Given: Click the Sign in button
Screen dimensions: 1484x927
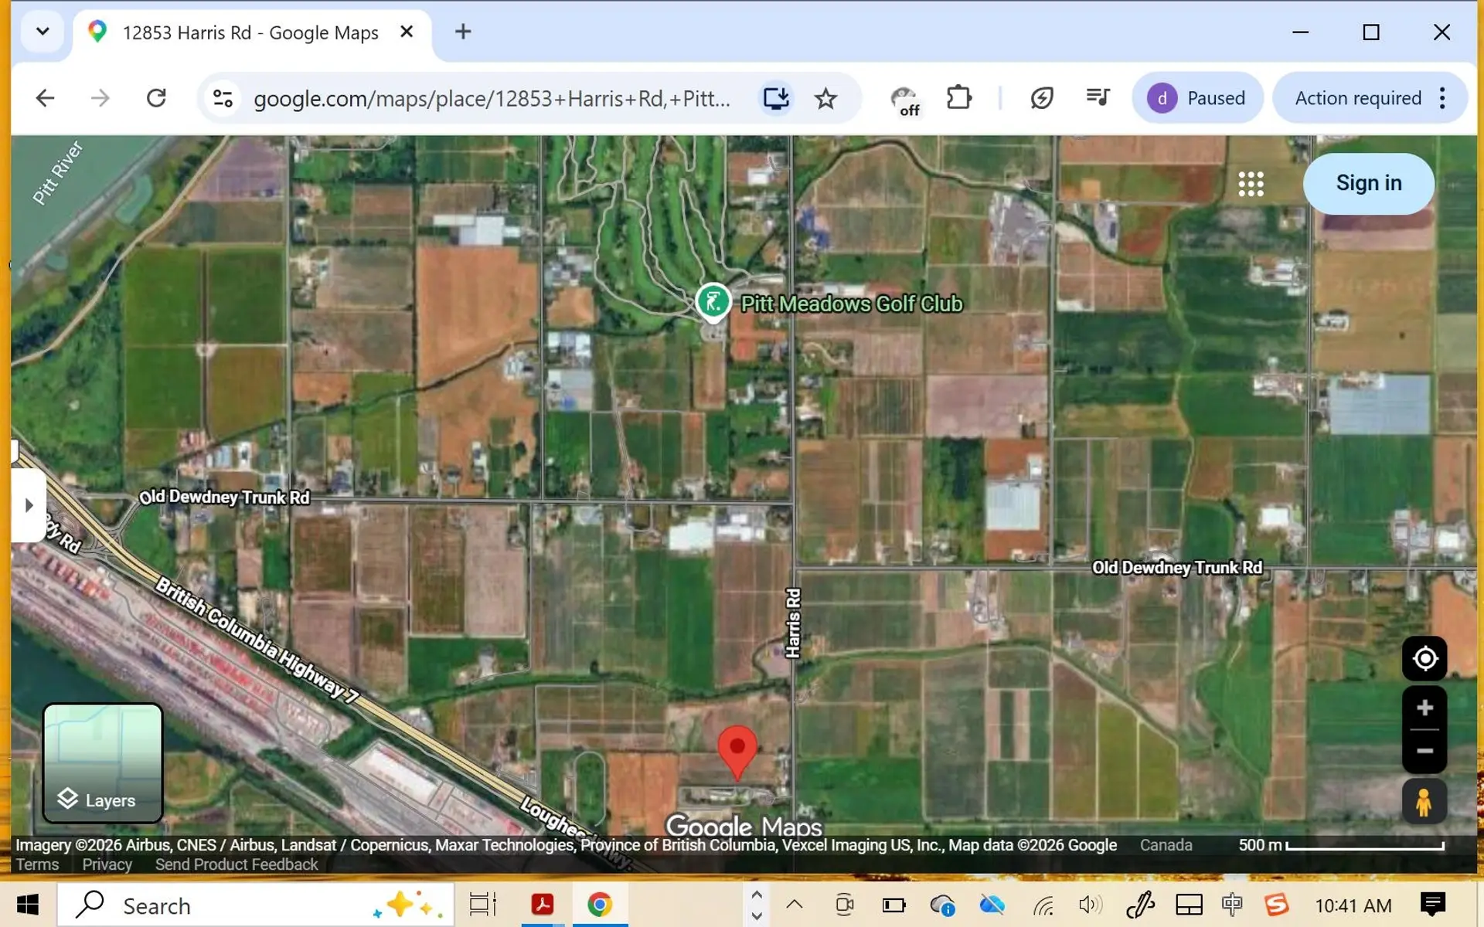Looking at the screenshot, I should pyautogui.click(x=1367, y=184).
